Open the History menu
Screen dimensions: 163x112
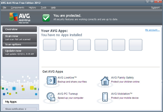(32, 7)
